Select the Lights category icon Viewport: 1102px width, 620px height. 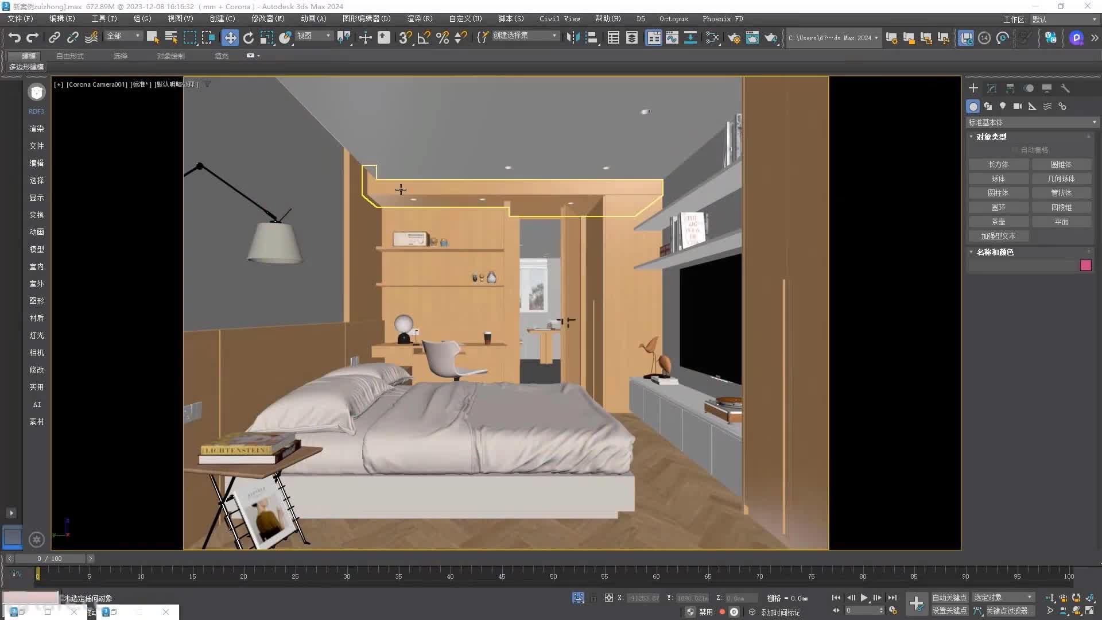(1003, 106)
